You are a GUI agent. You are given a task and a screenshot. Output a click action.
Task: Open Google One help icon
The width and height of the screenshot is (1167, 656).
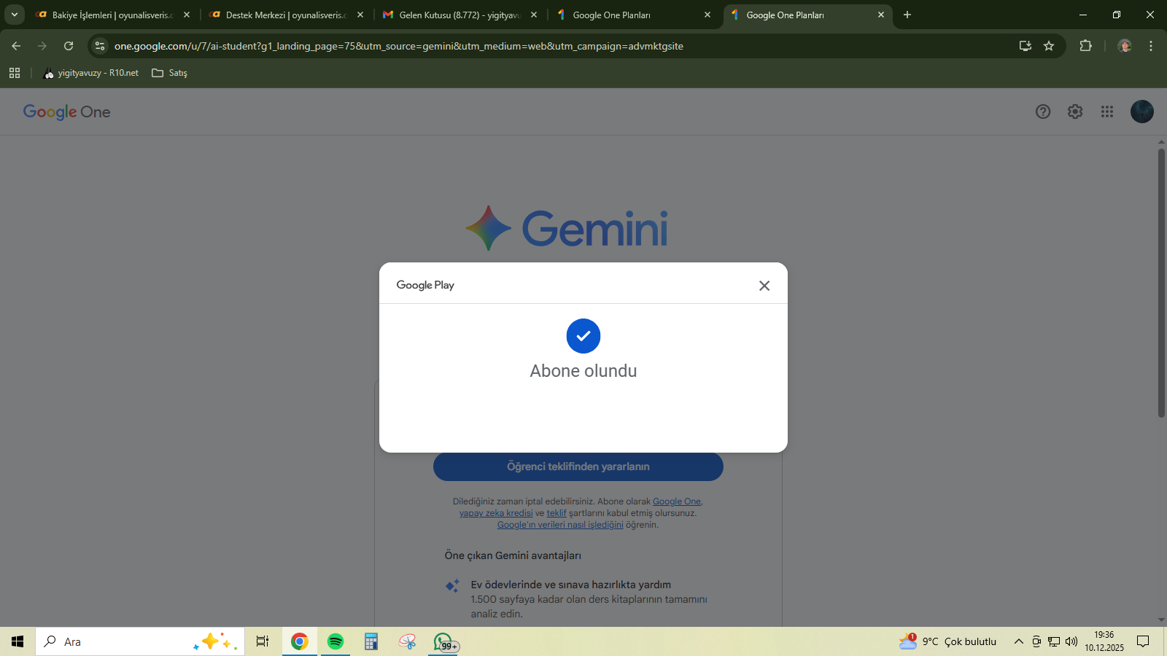click(x=1043, y=112)
